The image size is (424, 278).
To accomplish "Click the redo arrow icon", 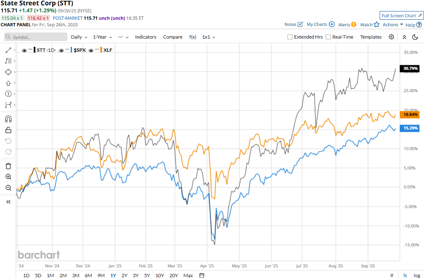I will [8, 152].
